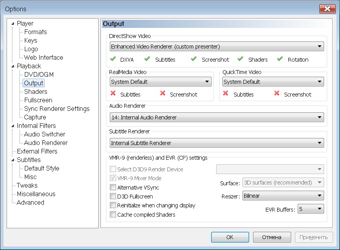Screen dimensions: 340x250
Task: Open the Default Style page
Action: 42,168
